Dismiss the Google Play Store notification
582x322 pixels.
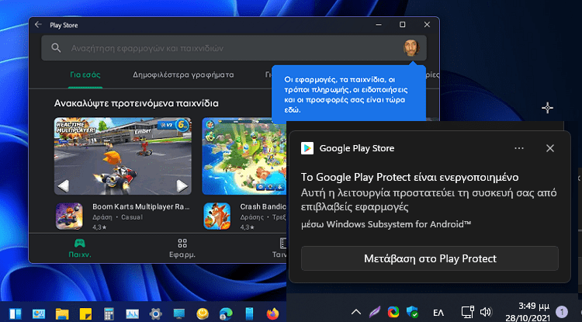[x=549, y=148]
